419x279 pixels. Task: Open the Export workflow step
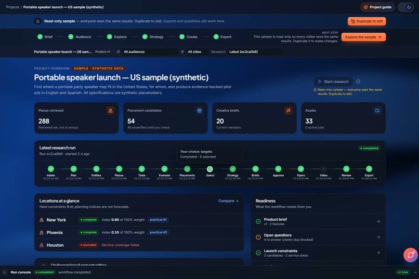click(x=222, y=37)
